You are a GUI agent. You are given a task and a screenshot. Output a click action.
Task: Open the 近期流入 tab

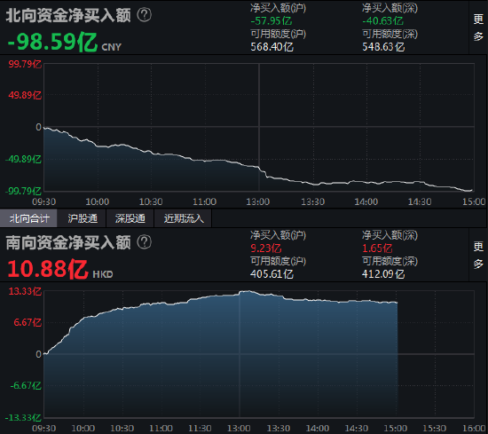[x=184, y=218]
